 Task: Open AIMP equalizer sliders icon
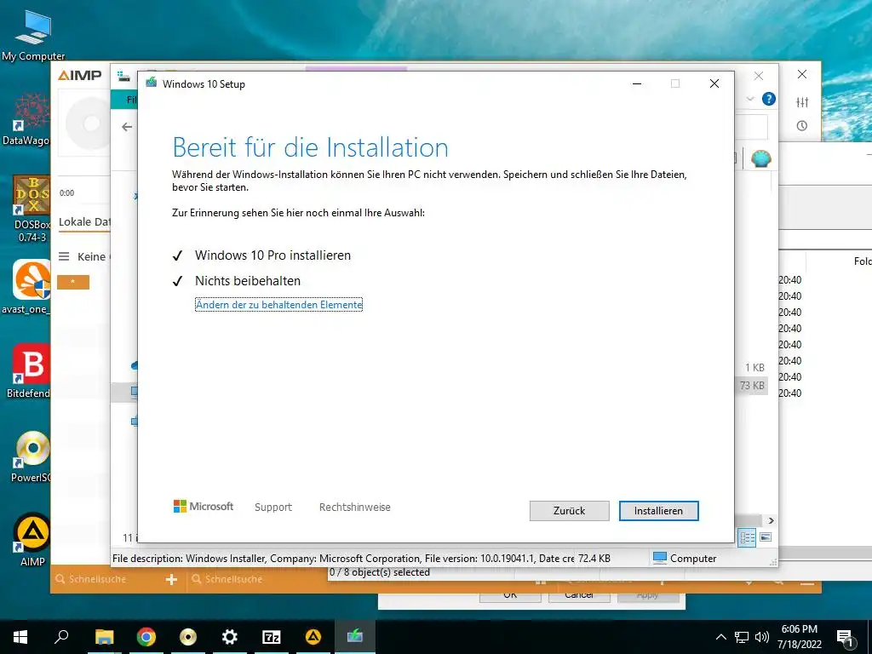click(802, 102)
